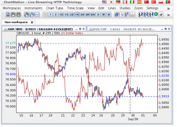
Task: Select the tick (T) time scale
Action: 45,15
